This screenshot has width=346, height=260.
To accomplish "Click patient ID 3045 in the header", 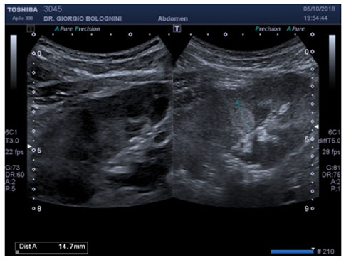I will (x=53, y=9).
